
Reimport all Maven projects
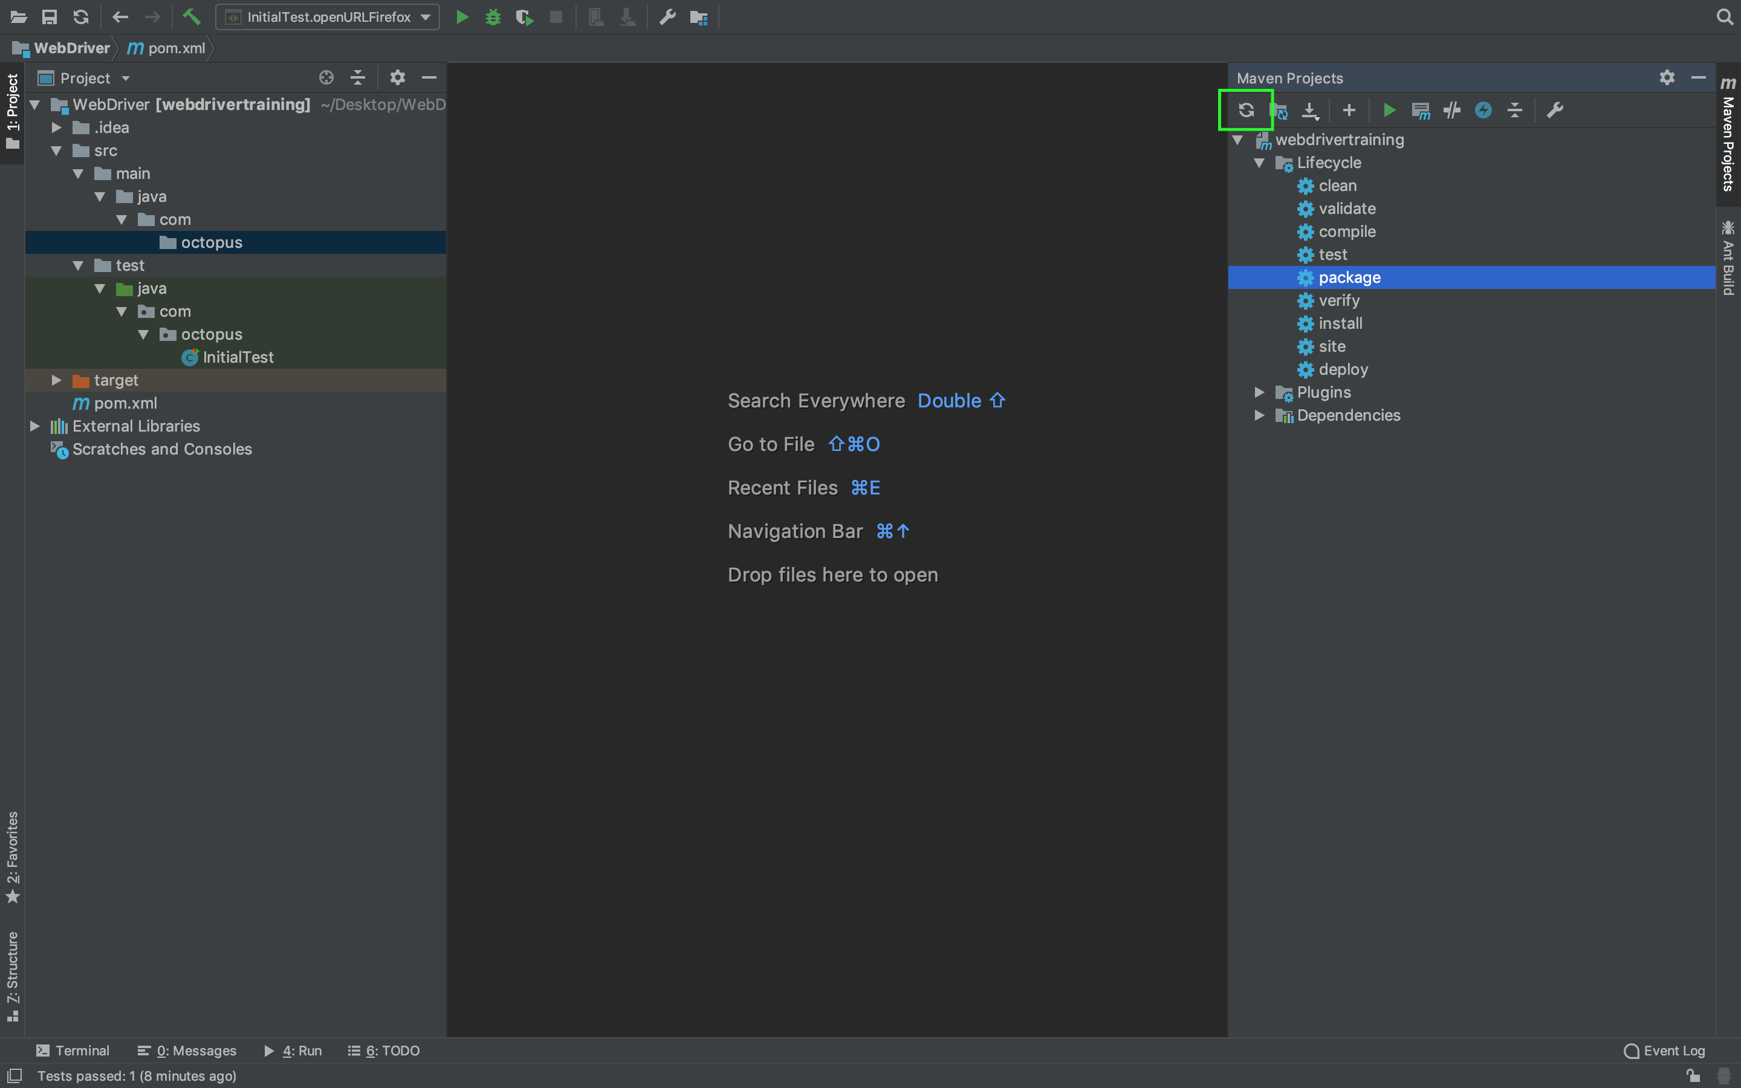click(x=1246, y=110)
